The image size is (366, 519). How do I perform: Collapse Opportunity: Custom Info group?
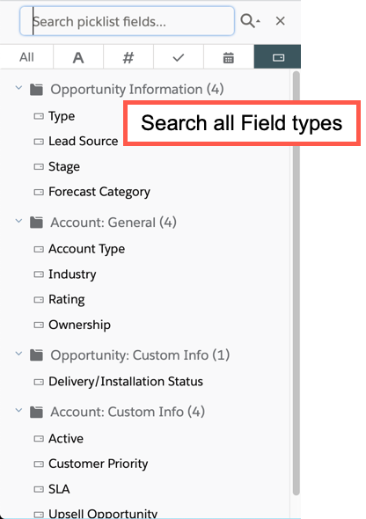[18, 355]
